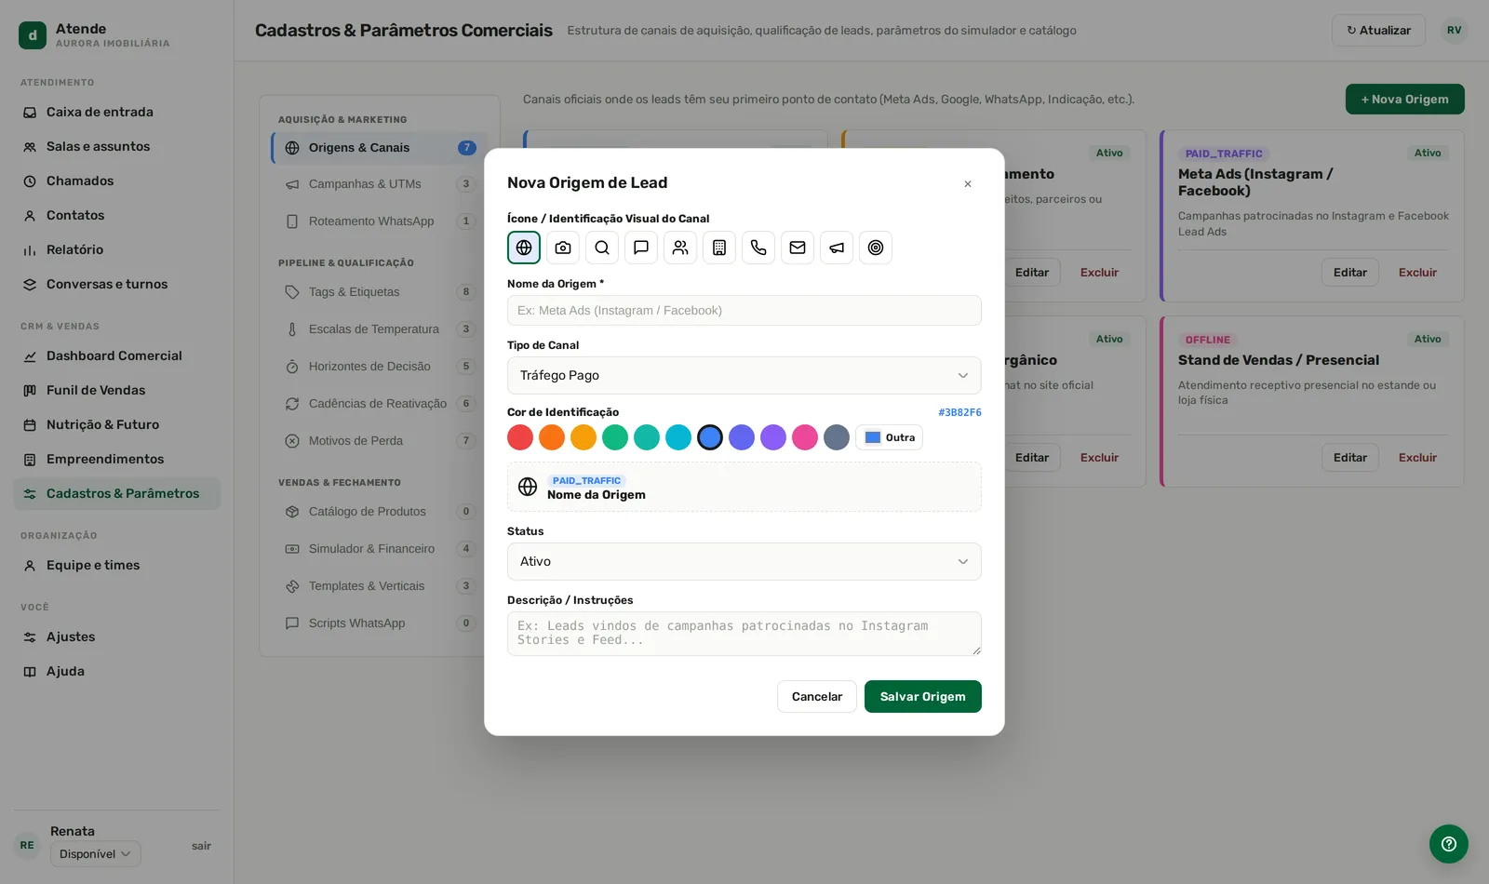Edit the Meta Ads origin card

[x=1350, y=273]
